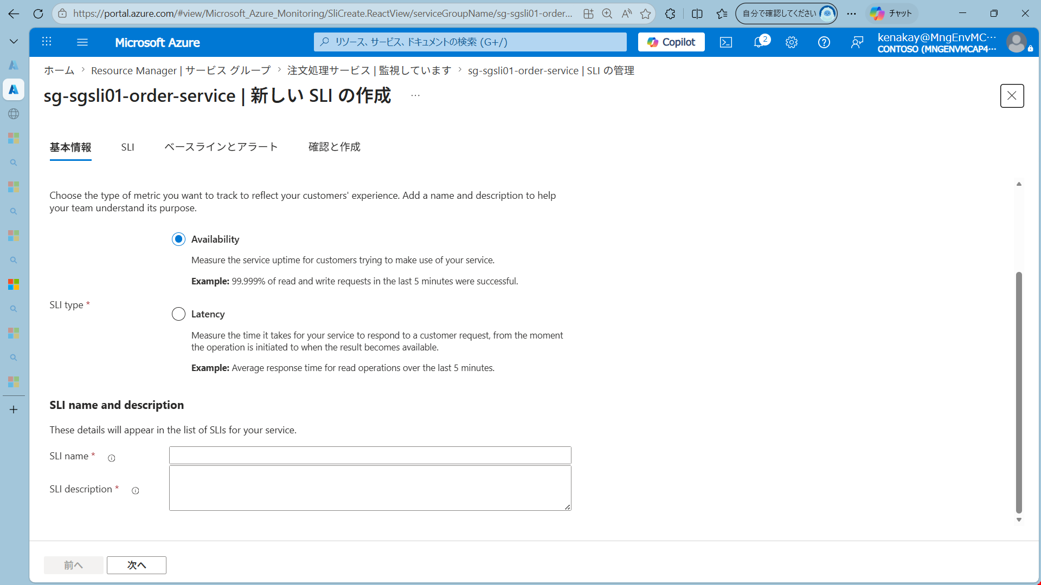Open portal settings gear icon

[792, 42]
